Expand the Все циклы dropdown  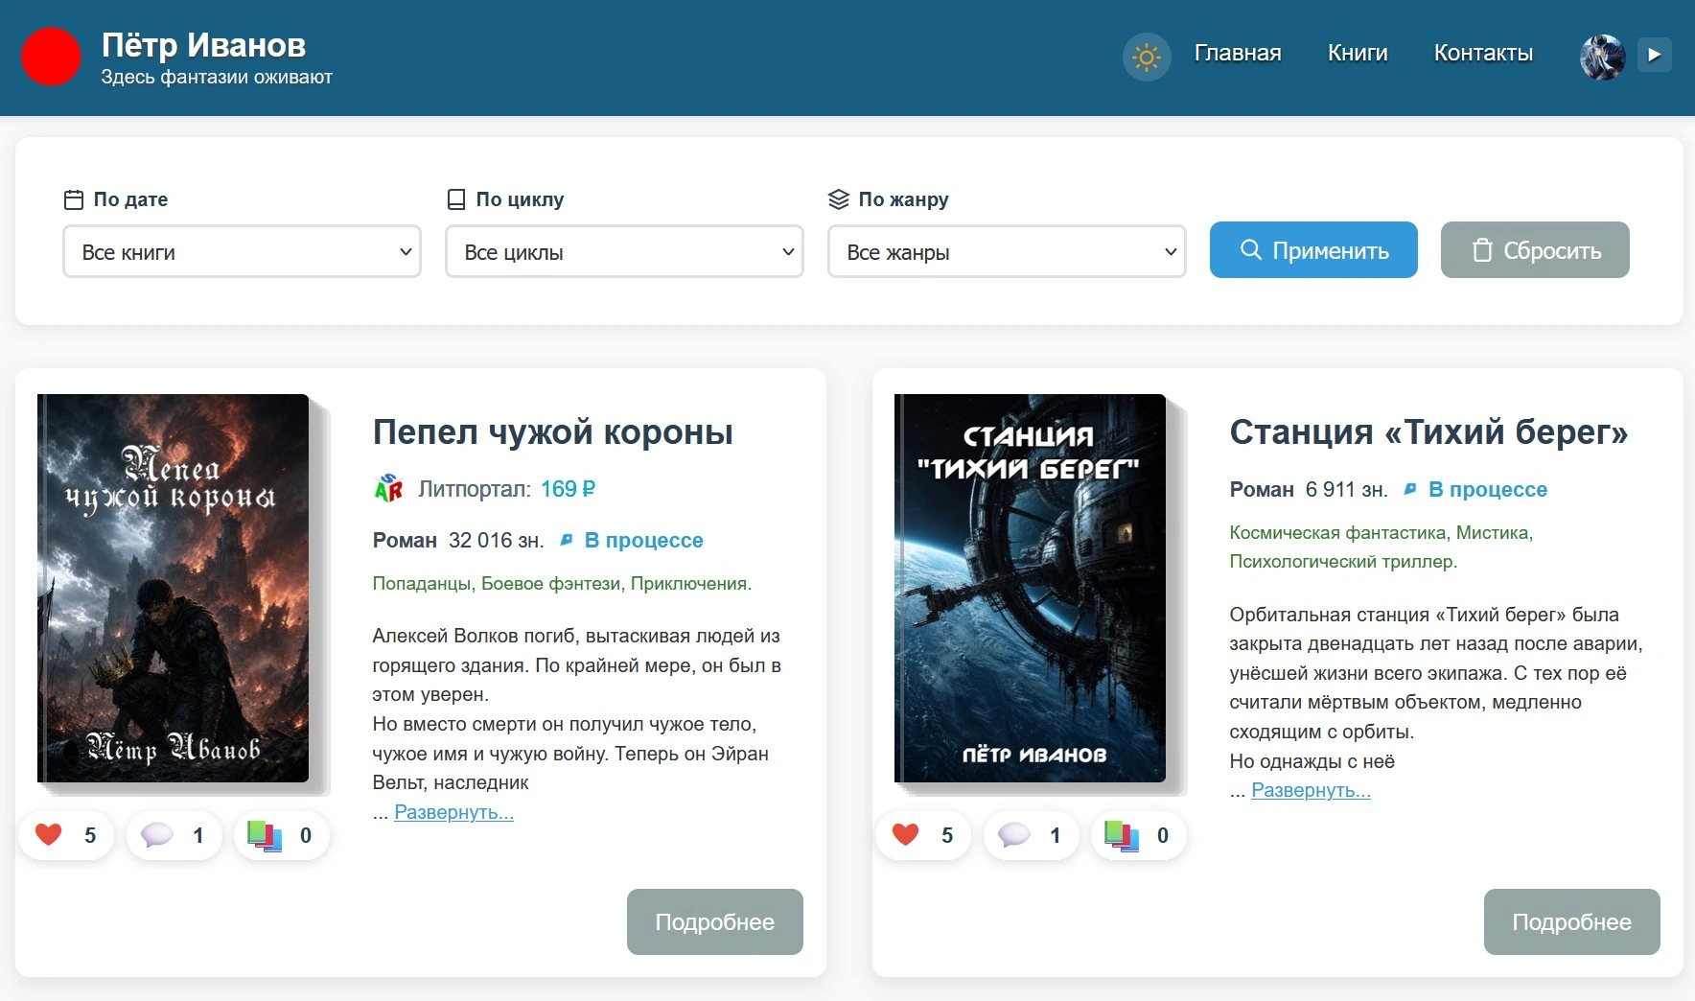624,251
